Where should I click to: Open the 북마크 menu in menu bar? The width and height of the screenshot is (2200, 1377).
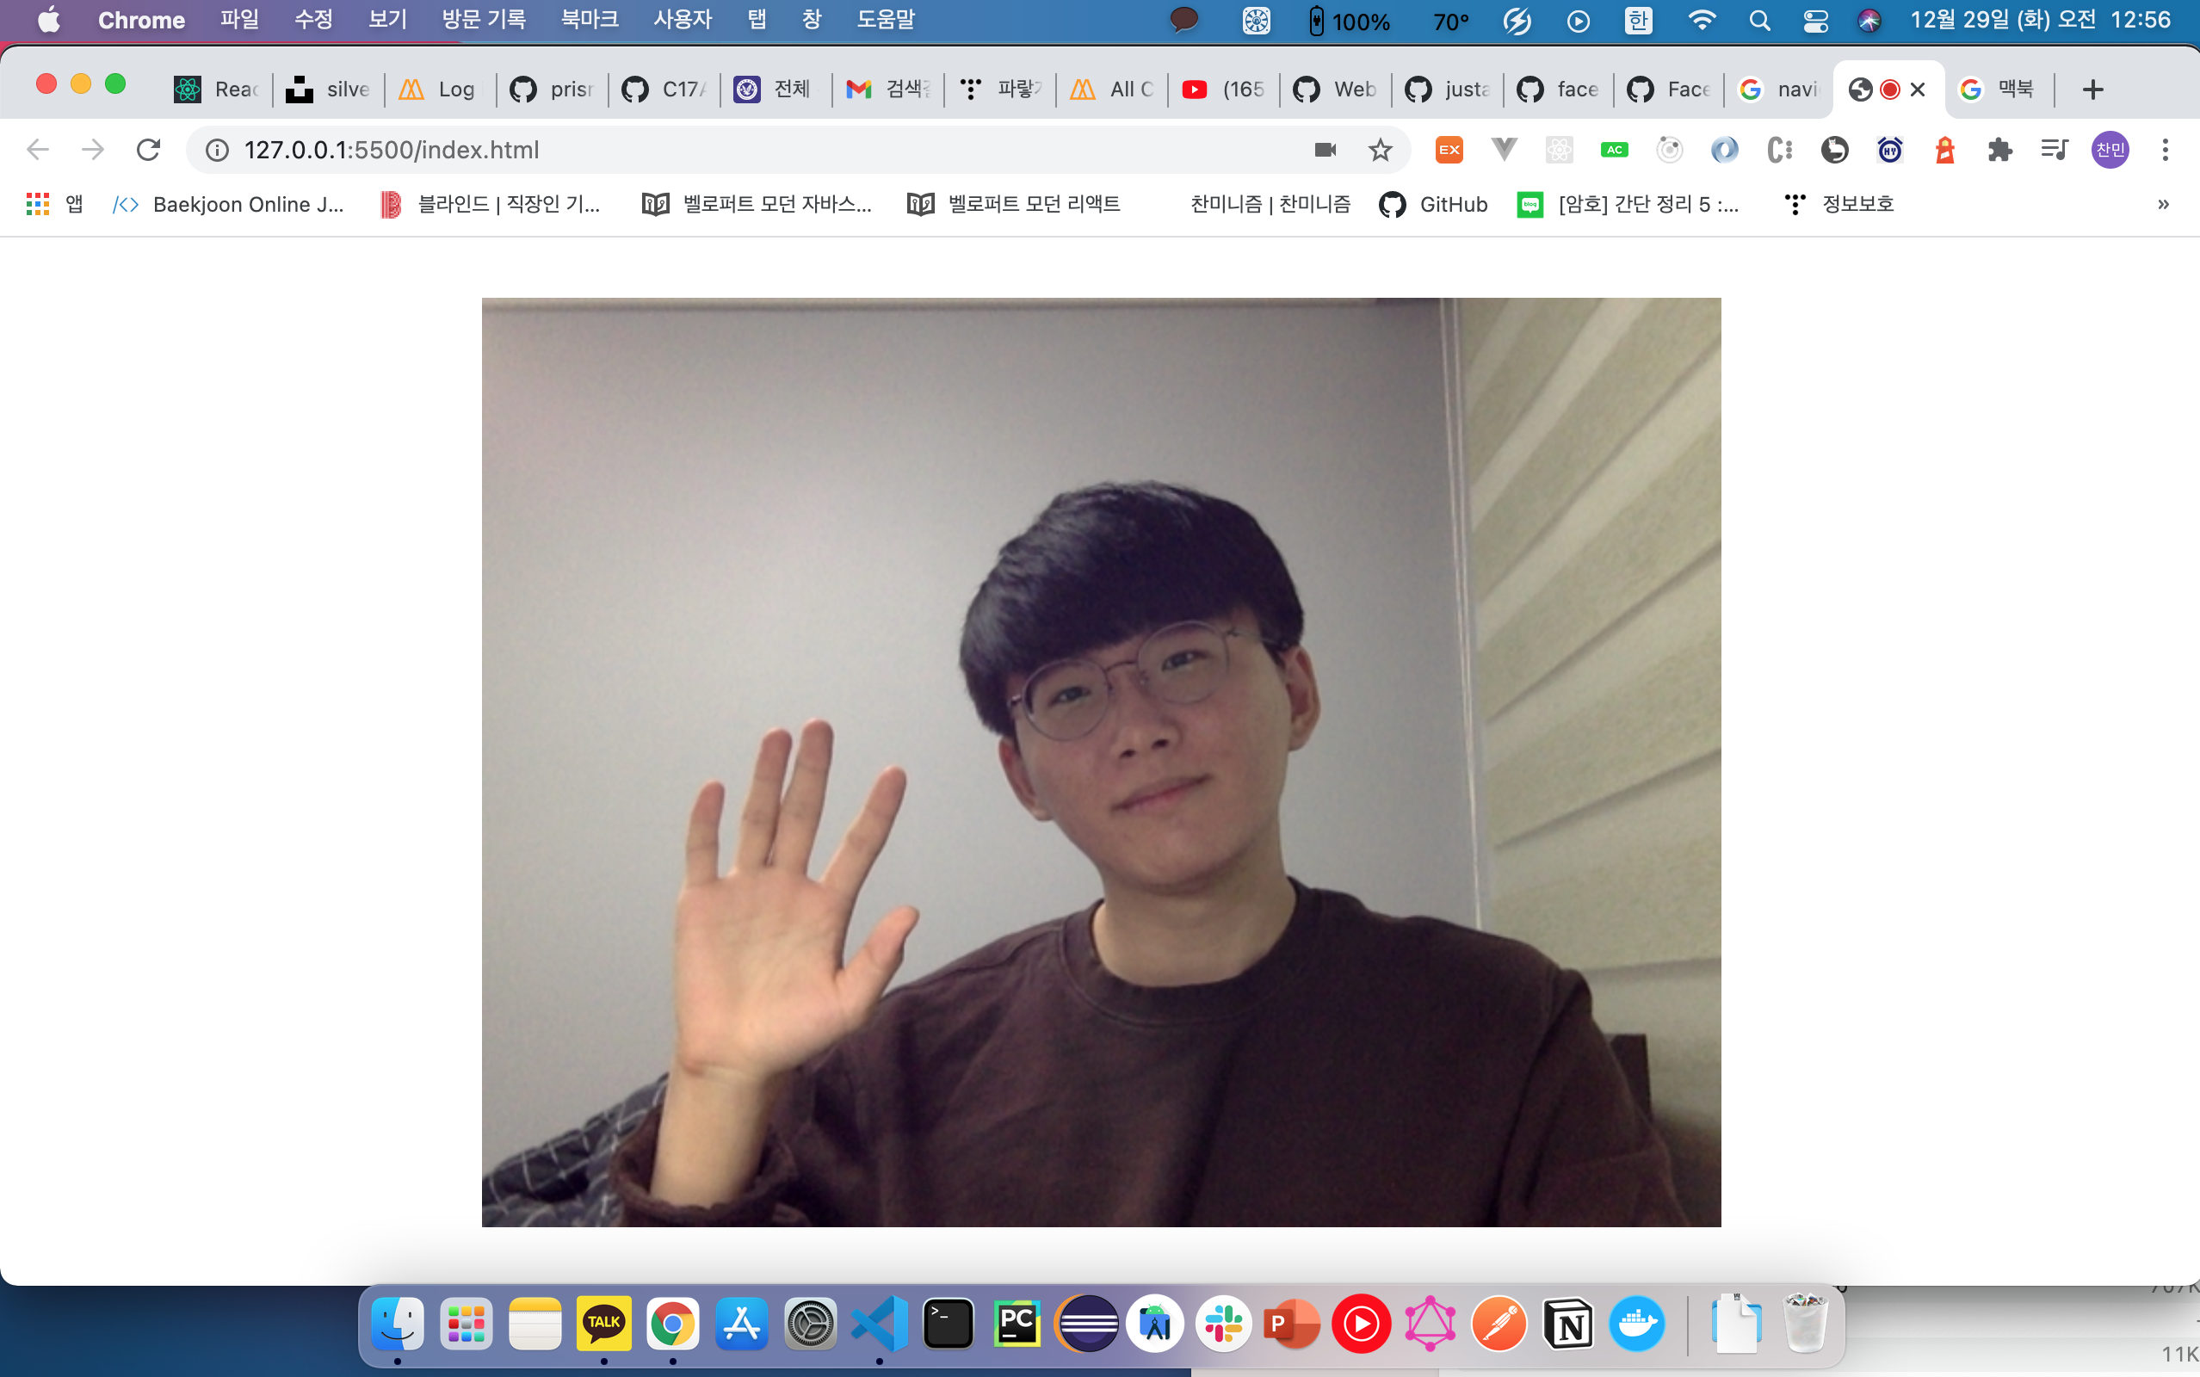(x=589, y=20)
